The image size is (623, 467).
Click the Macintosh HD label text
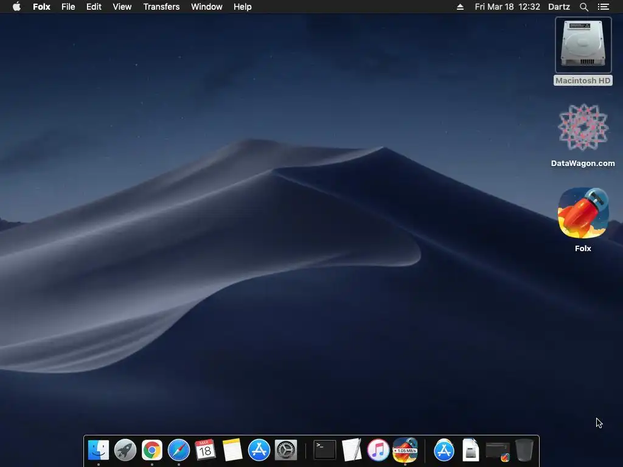pos(583,81)
